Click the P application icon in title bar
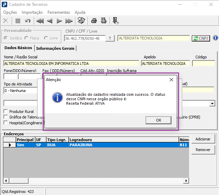The width and height of the screenshot is (219, 195). 4,4
